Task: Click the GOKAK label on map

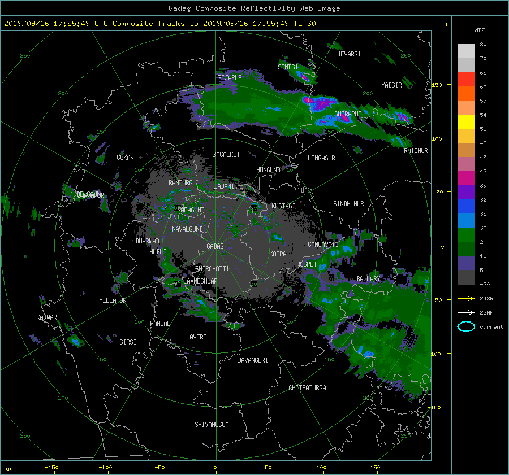Action: point(125,158)
